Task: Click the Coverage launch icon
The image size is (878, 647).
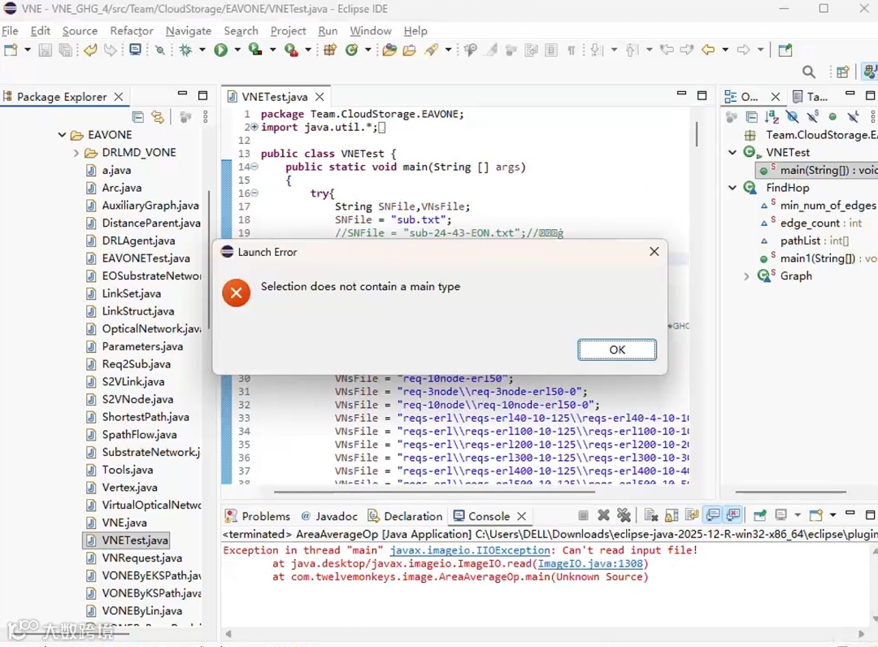Action: click(255, 50)
